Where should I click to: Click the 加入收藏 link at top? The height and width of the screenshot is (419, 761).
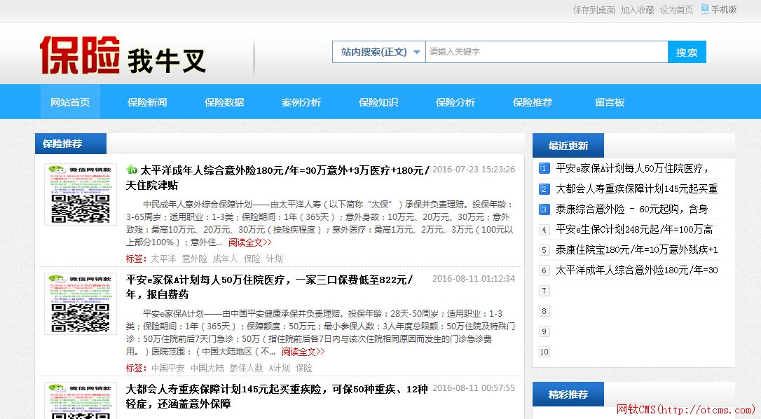(637, 10)
